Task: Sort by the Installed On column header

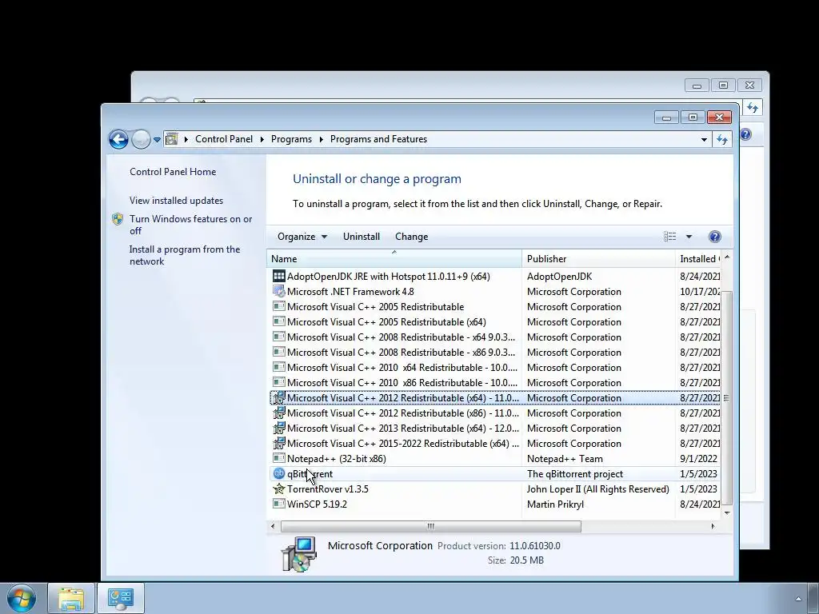Action: (697, 258)
